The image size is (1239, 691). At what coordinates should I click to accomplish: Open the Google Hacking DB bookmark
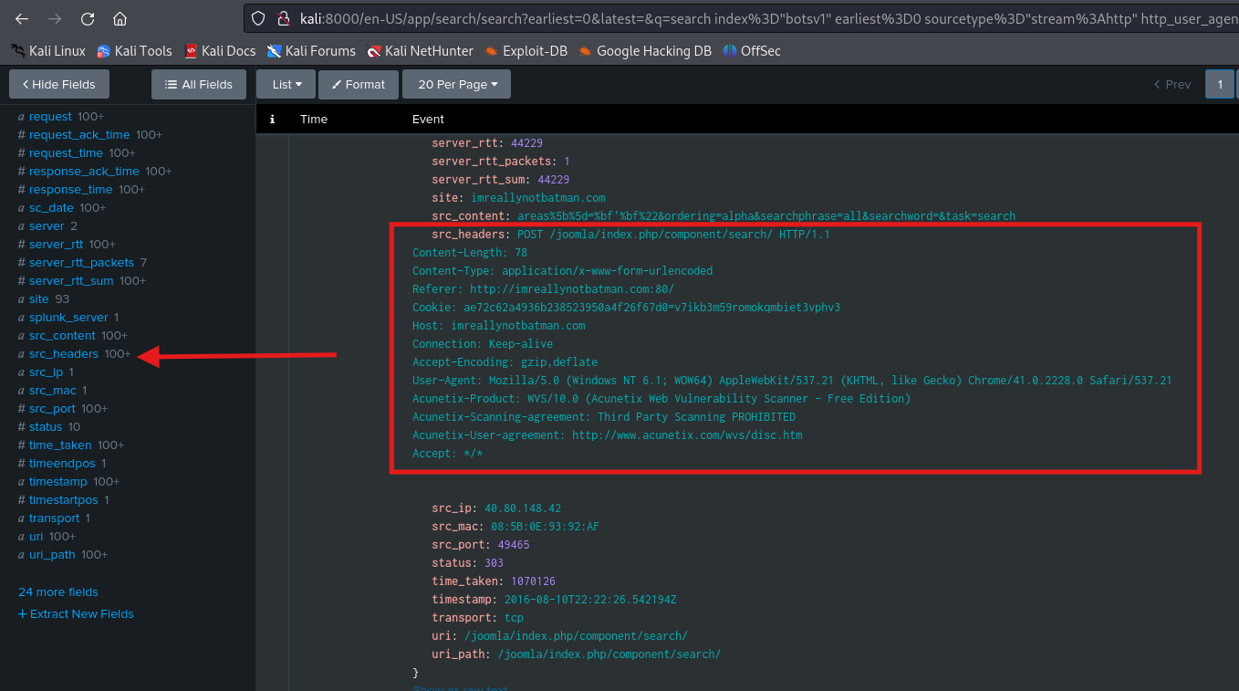point(644,51)
